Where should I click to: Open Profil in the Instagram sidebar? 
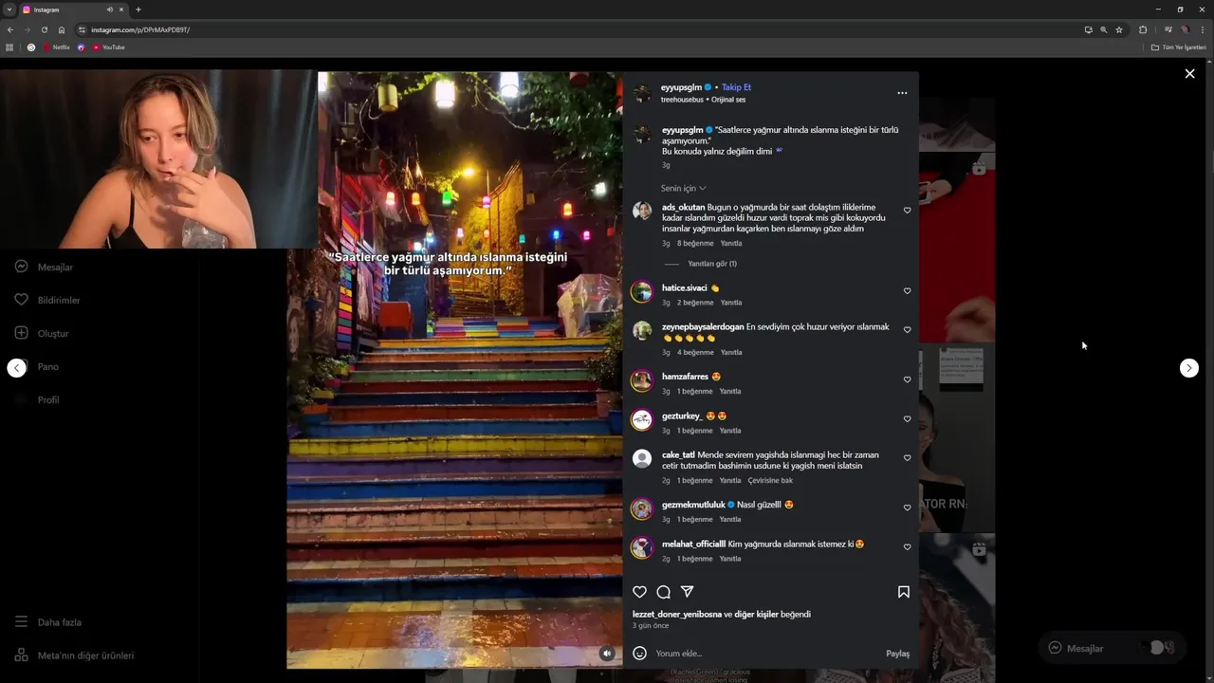click(36, 400)
